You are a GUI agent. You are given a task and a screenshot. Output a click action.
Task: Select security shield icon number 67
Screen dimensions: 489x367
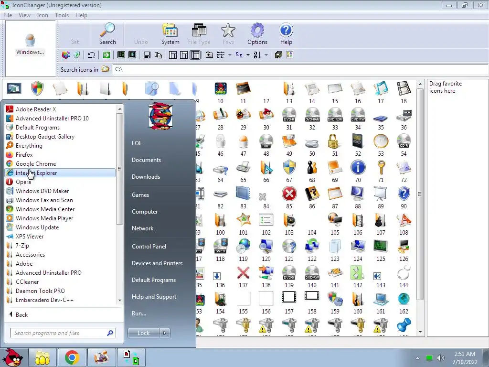pyautogui.click(x=289, y=167)
